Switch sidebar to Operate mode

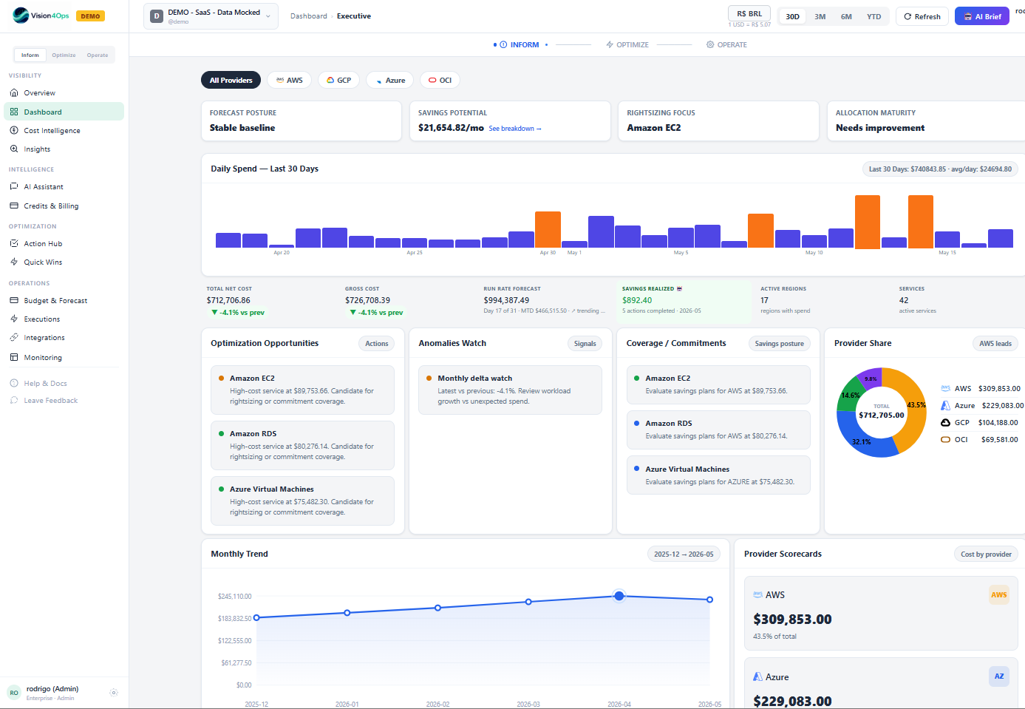[98, 55]
